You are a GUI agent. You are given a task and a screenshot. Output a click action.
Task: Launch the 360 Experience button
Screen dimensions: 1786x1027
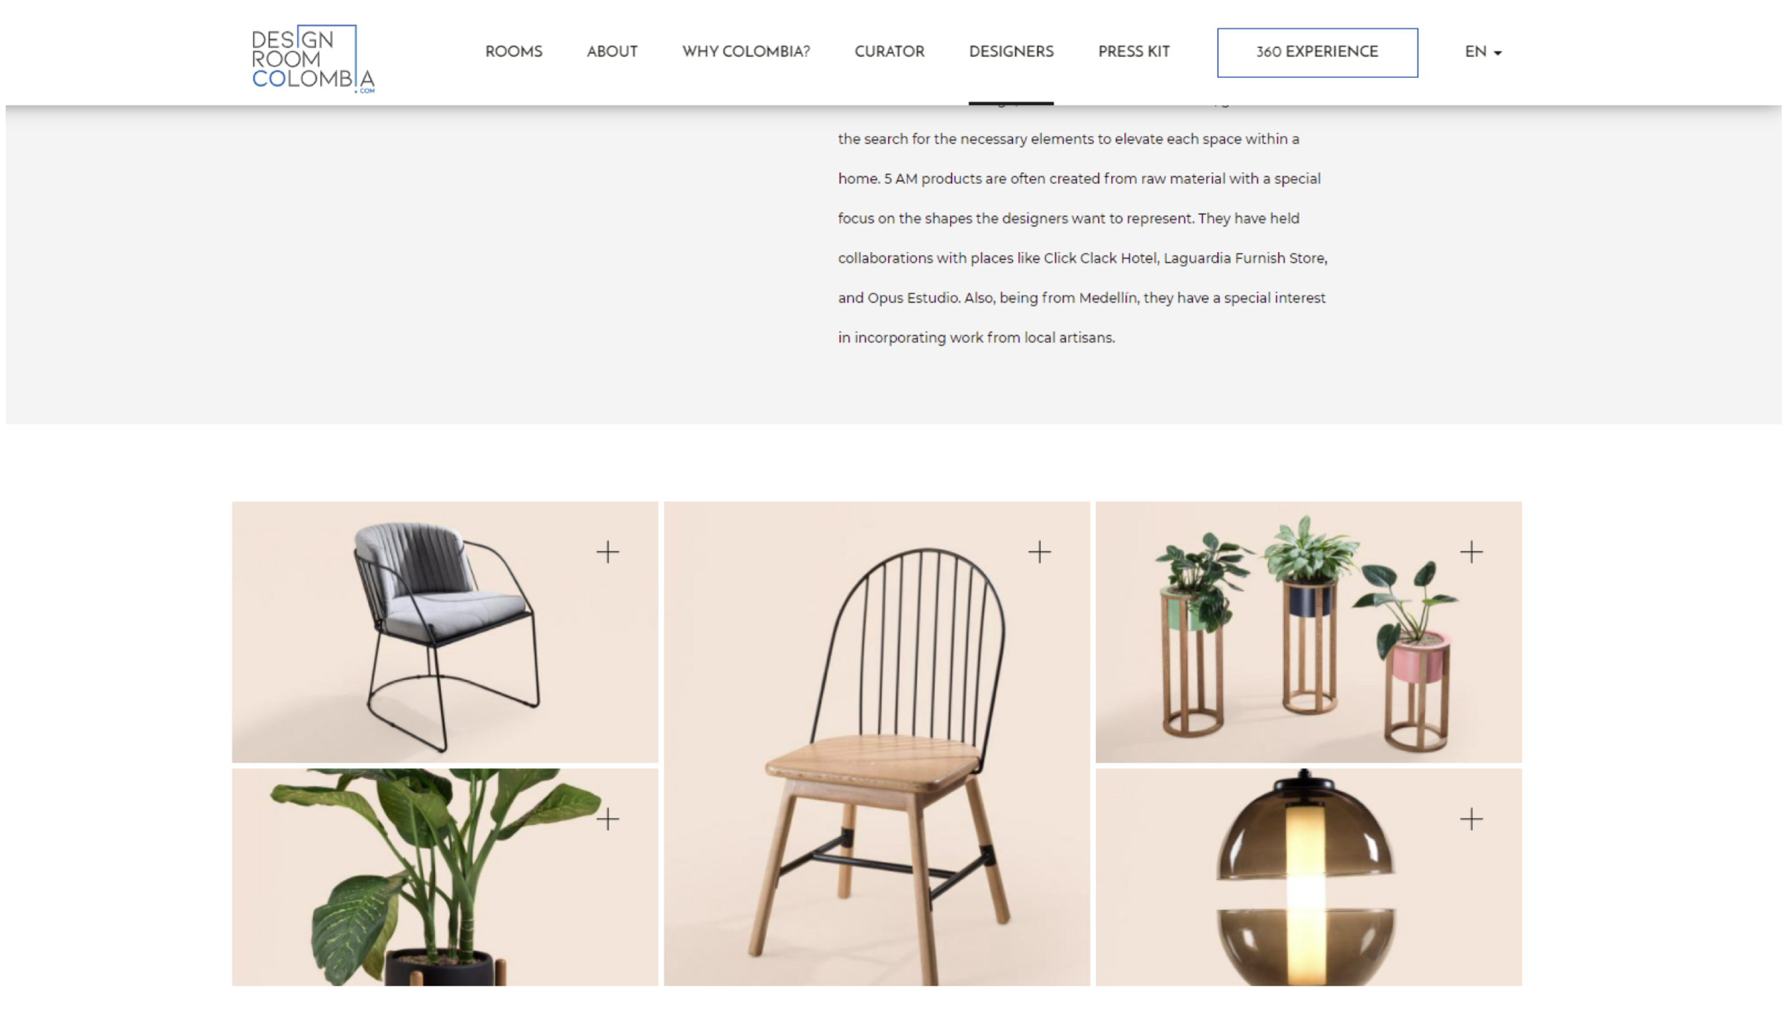(x=1317, y=53)
